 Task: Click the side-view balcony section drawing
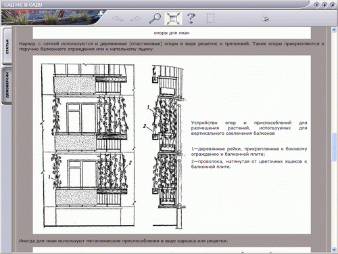click(168, 146)
